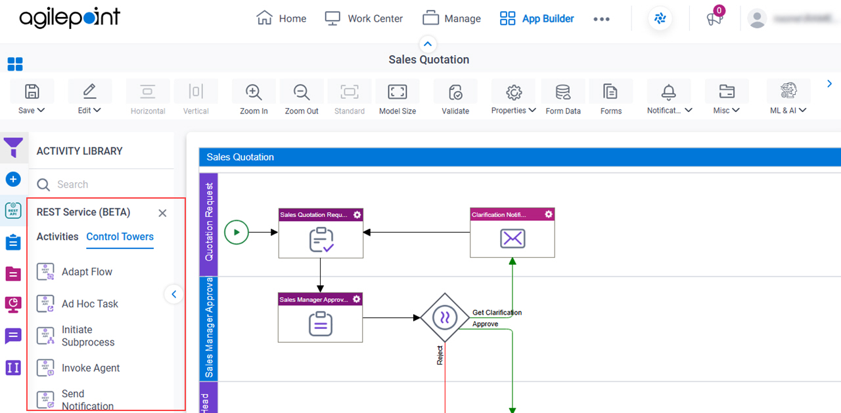Open the Manage section
This screenshot has height=413, width=841.
tap(451, 18)
